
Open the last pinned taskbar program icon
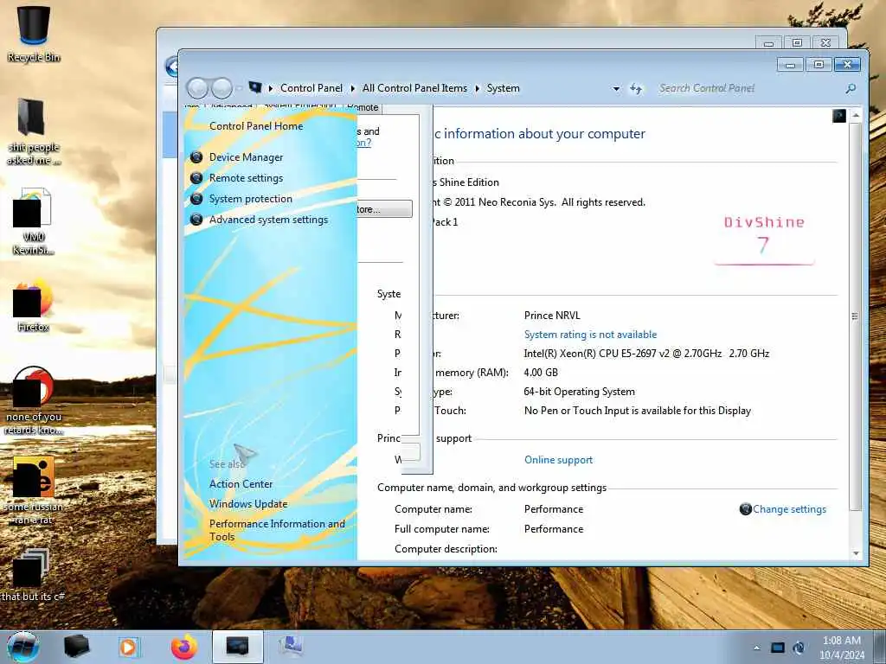[x=291, y=647]
